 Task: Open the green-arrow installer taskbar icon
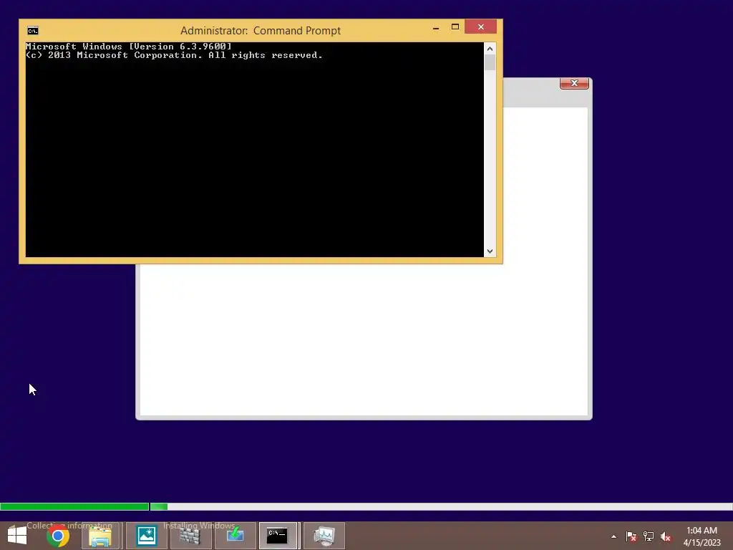pyautogui.click(x=235, y=536)
